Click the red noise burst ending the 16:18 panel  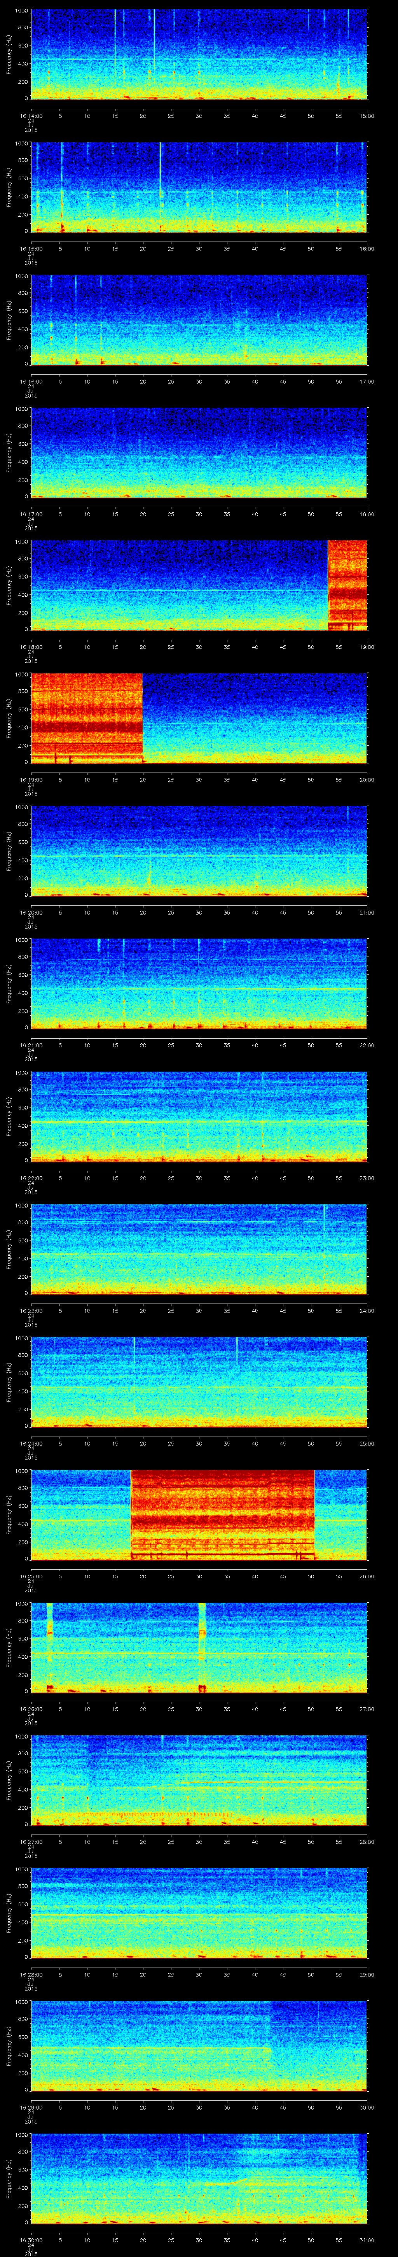click(x=347, y=585)
